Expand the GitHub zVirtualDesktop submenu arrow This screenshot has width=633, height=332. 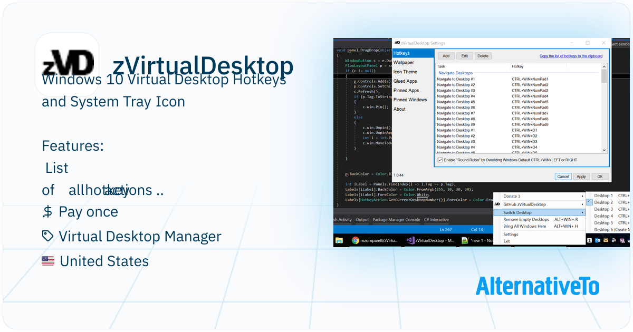pos(582,204)
